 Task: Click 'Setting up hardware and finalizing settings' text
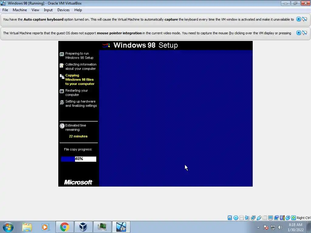(81, 103)
